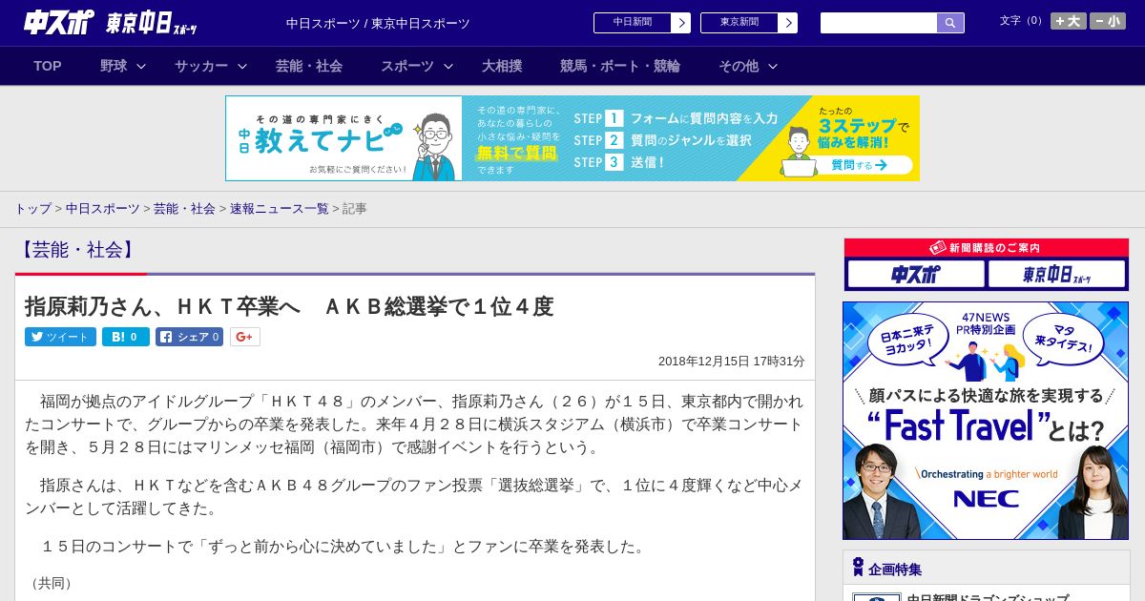Click 東京中日スポーツ subscription button in sidebar

point(1056,275)
